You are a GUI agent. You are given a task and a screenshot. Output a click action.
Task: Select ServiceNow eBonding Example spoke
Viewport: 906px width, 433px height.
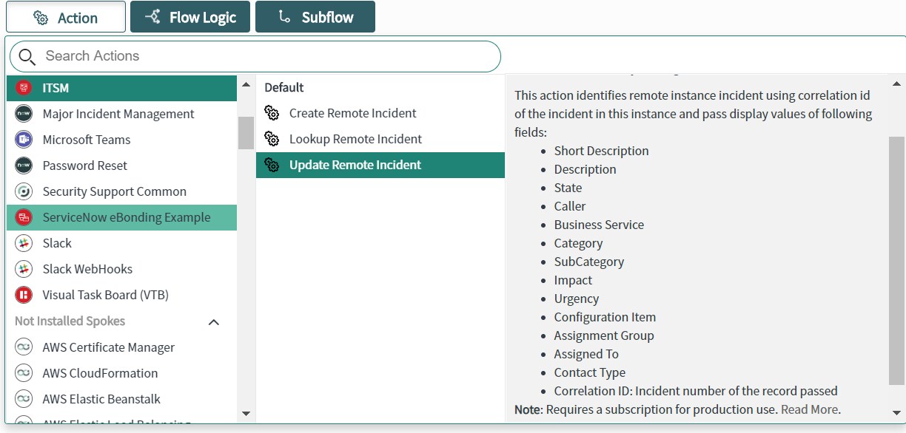[x=121, y=217]
